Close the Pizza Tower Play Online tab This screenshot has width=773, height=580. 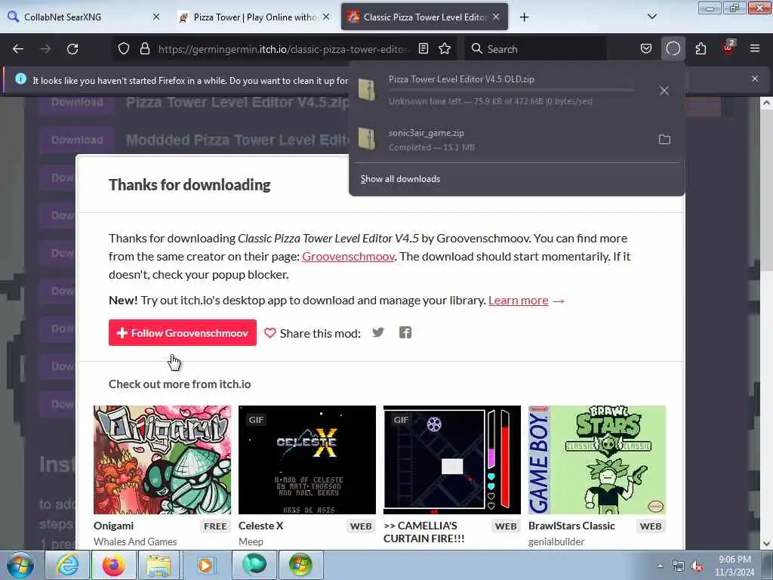(x=326, y=17)
